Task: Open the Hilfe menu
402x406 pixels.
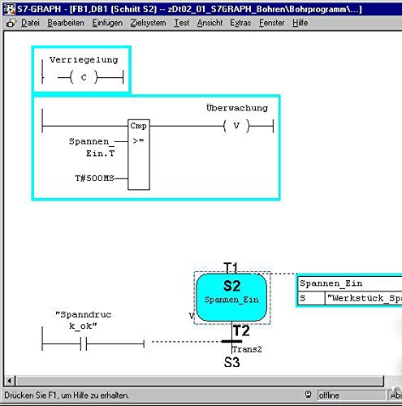Action: click(300, 23)
